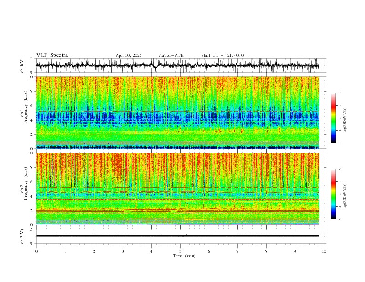Click the "station=ATH" label
365x282 pixels.
pyautogui.click(x=171, y=55)
